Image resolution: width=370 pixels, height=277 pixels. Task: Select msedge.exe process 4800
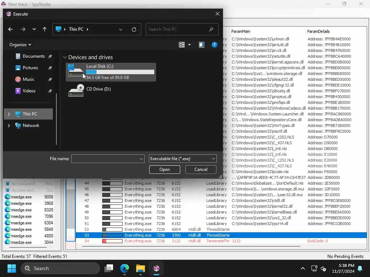[x=29, y=236]
